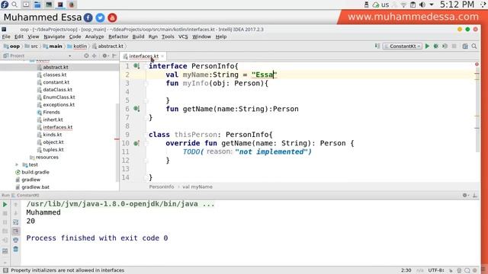Click line 10 gutter override marker
This screenshot has width=488, height=274.
tap(136, 143)
